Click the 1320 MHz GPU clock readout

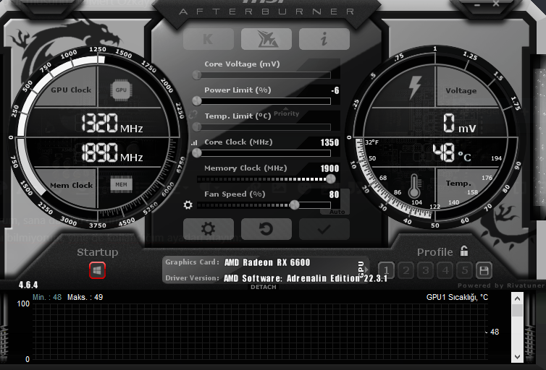tap(112, 123)
